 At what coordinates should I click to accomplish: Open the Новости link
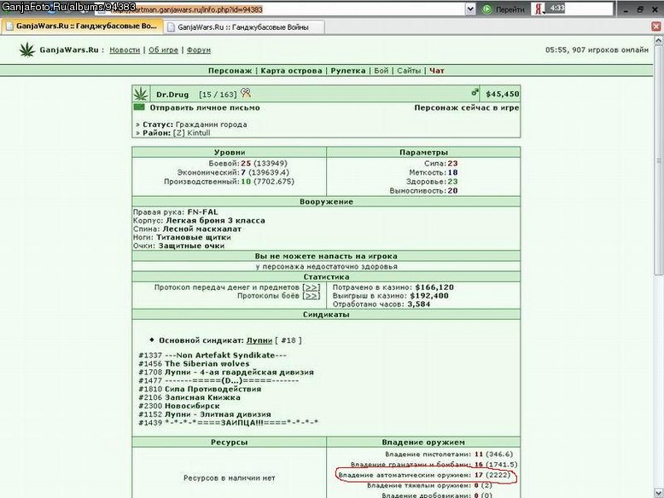(125, 50)
